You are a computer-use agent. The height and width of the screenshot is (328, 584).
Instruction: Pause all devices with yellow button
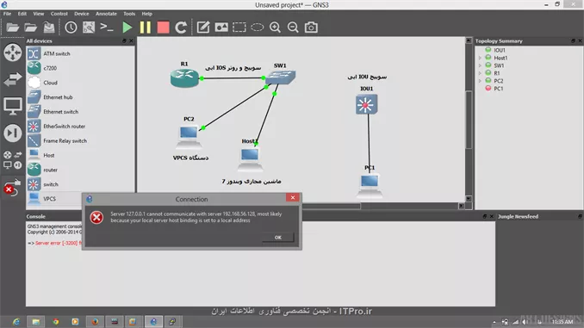[146, 28]
